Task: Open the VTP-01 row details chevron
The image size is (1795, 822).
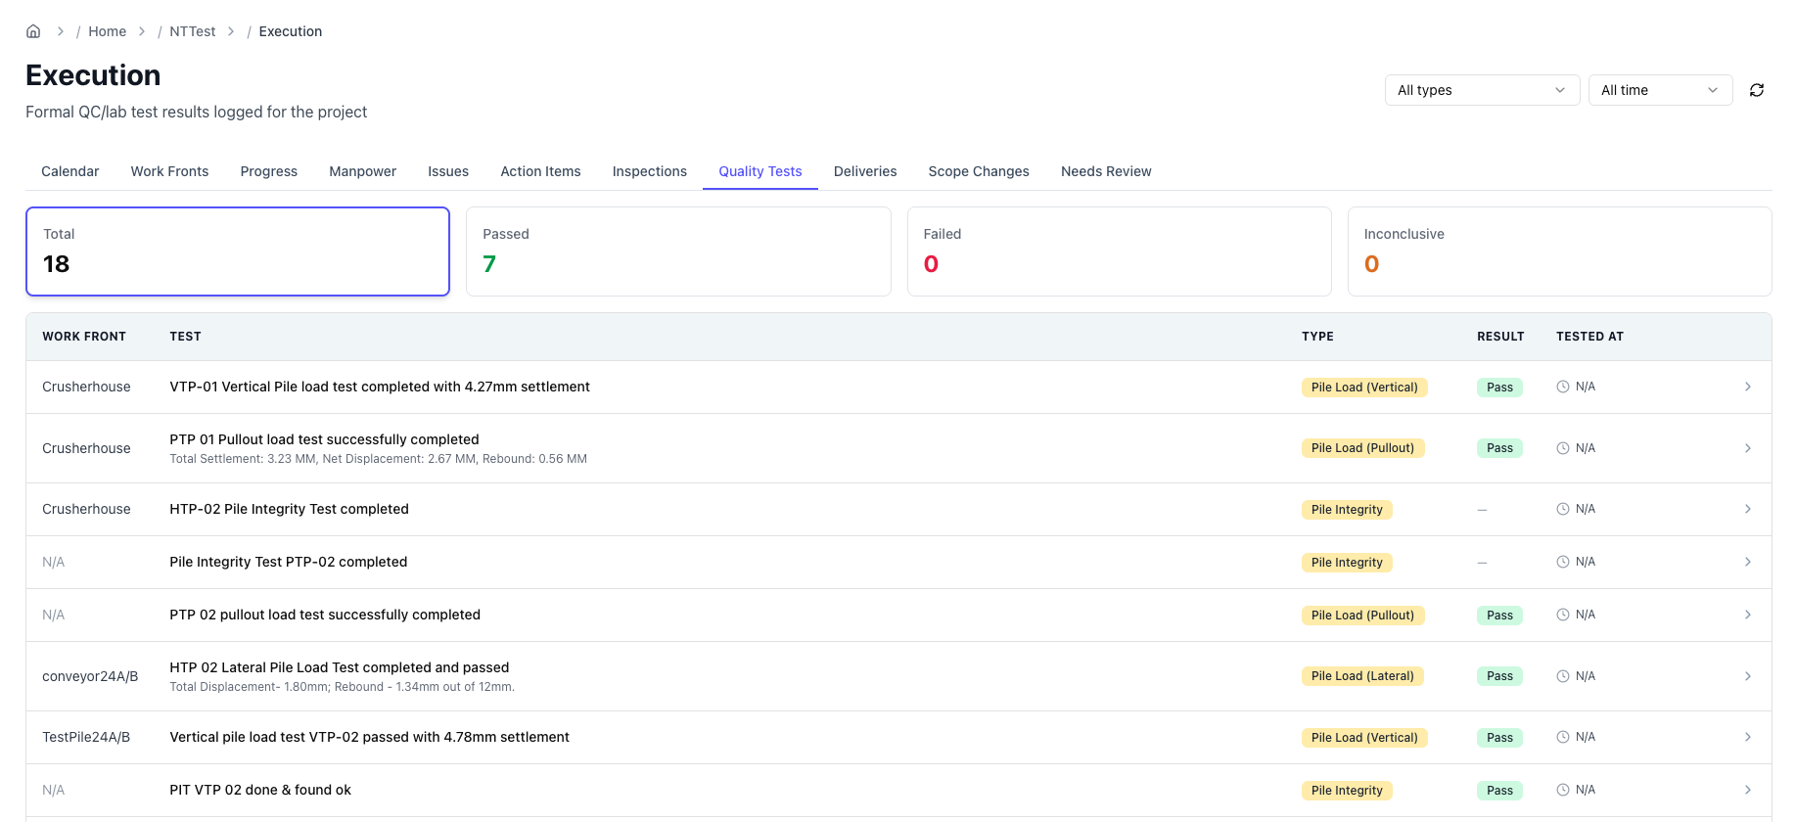Action: [1748, 387]
